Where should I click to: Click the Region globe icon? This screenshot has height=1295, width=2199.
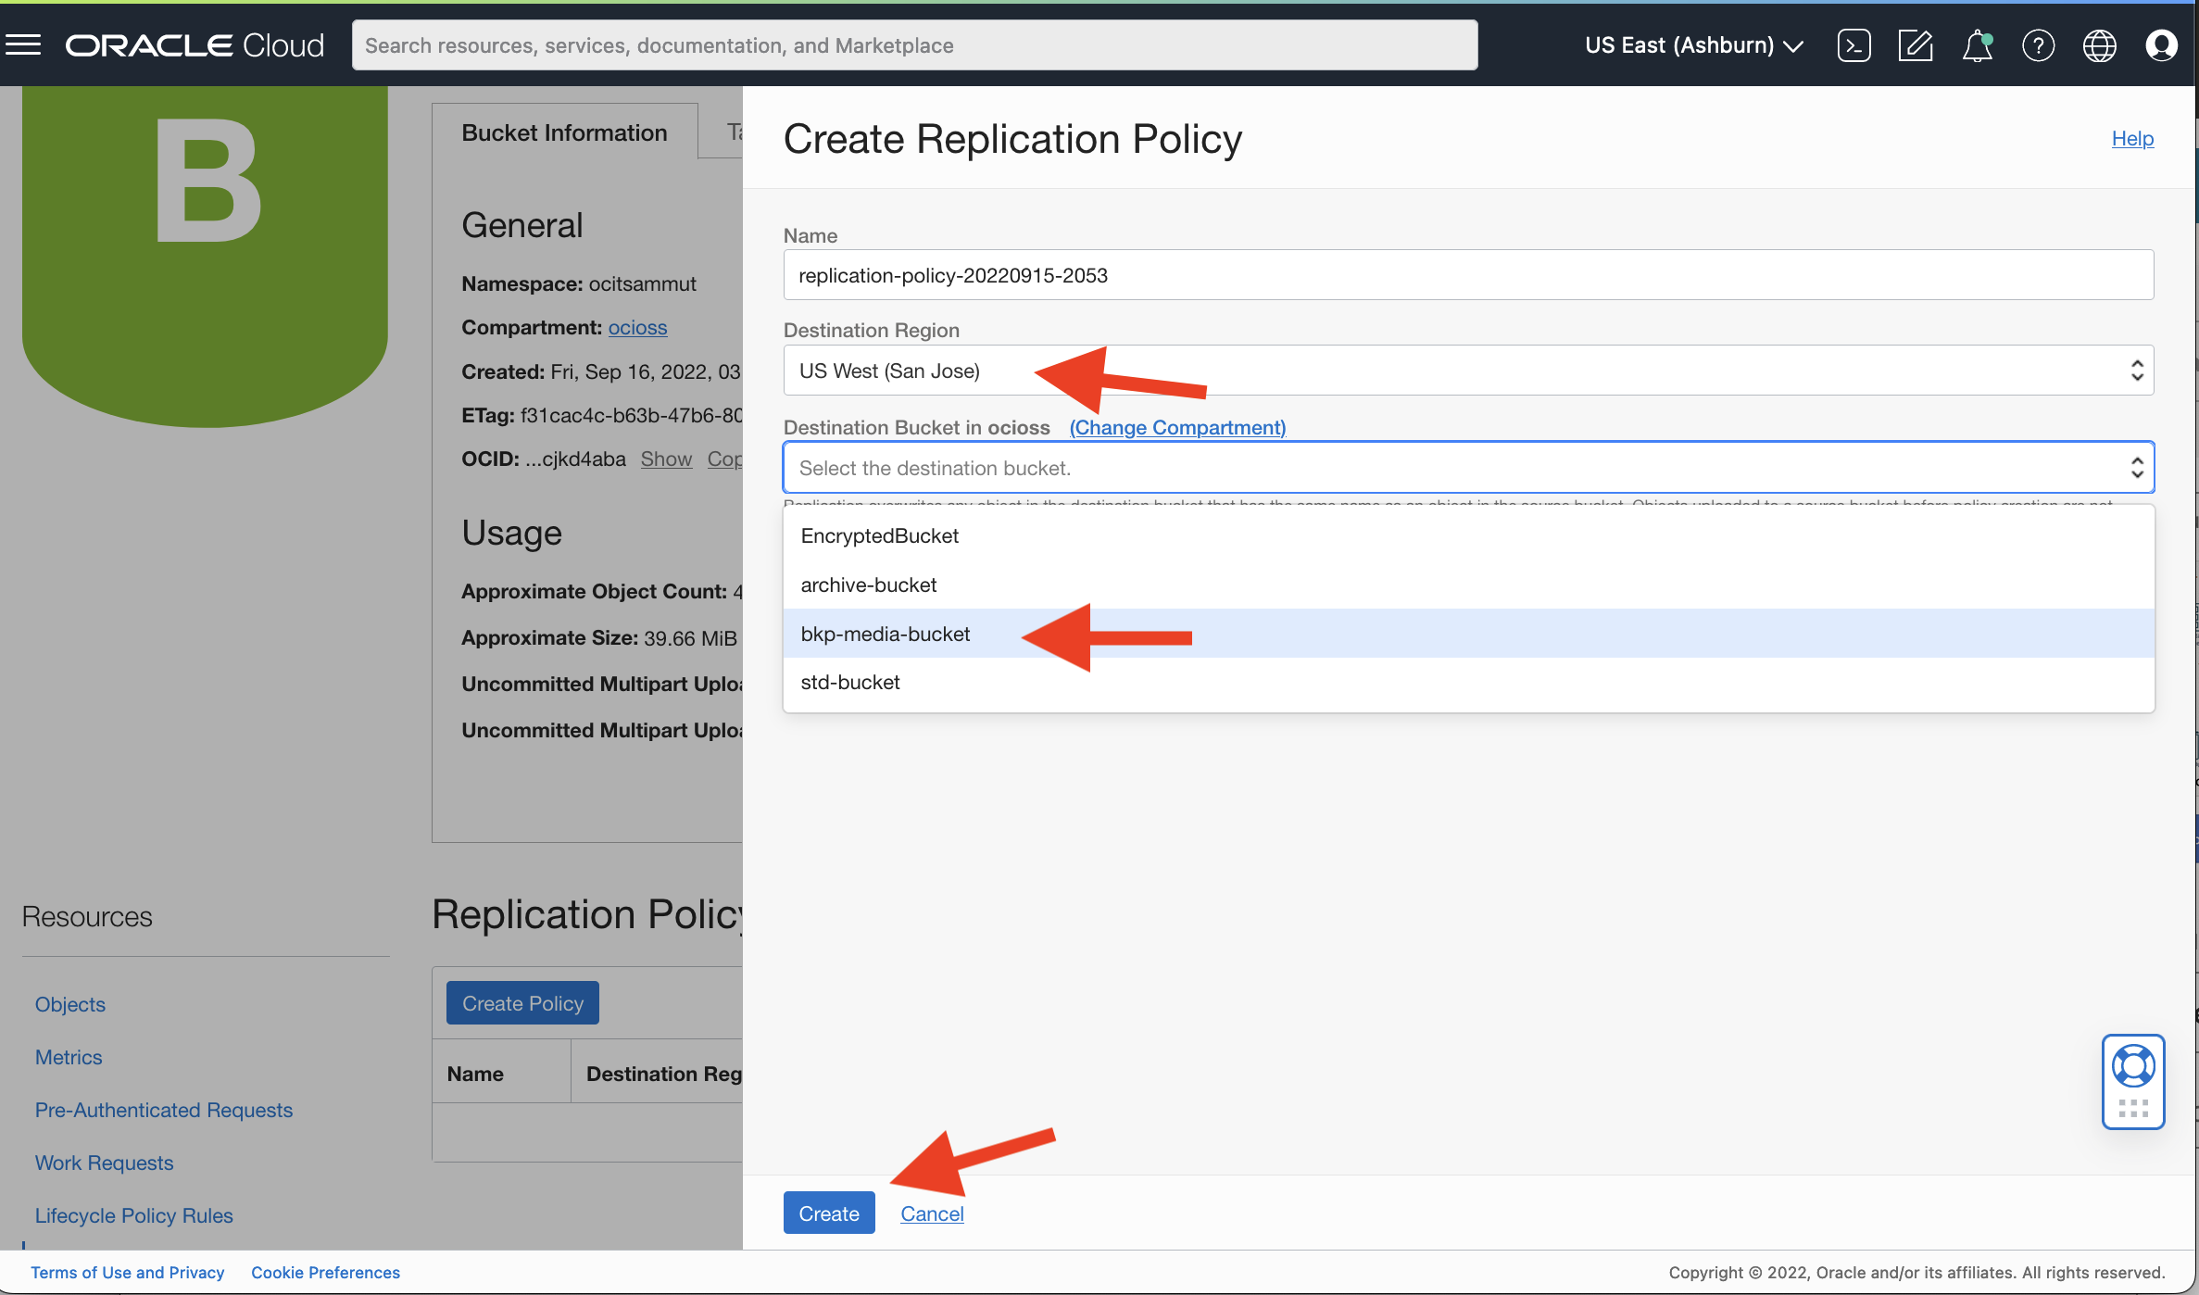pos(2099,44)
